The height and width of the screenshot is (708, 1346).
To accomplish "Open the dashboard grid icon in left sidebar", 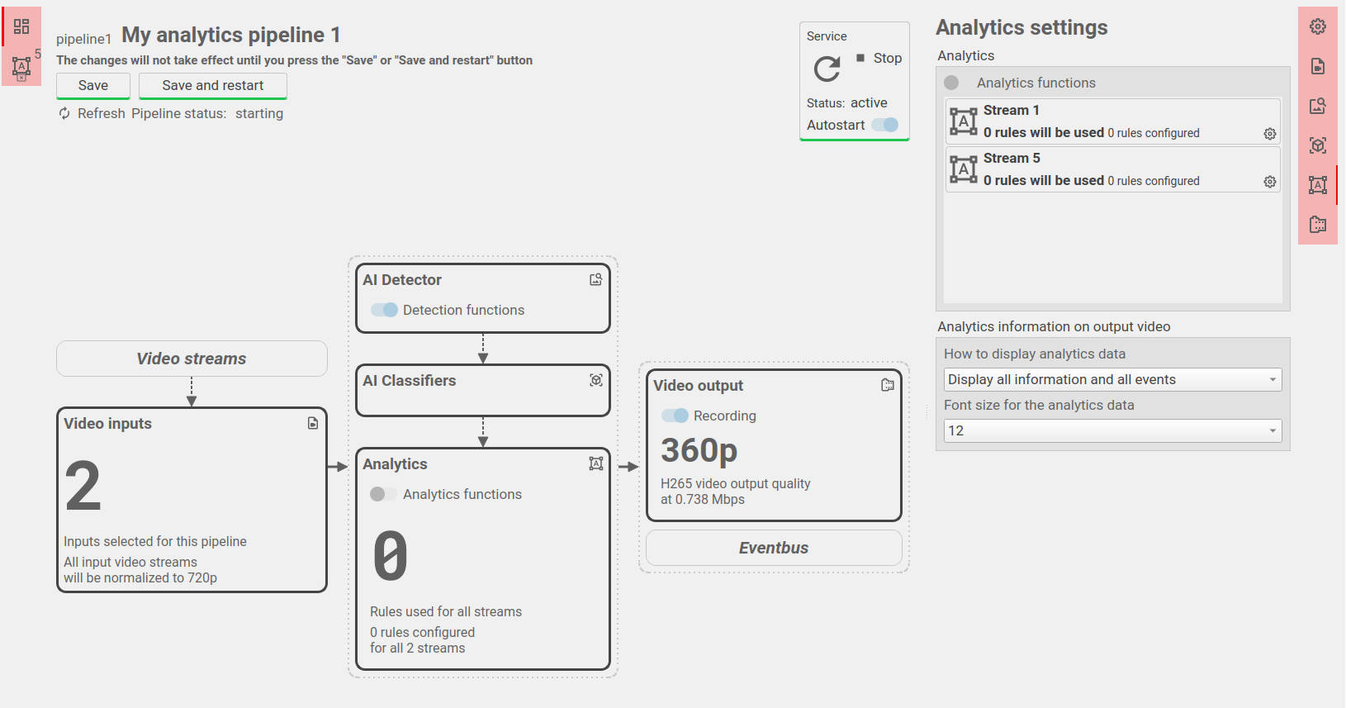I will [21, 26].
